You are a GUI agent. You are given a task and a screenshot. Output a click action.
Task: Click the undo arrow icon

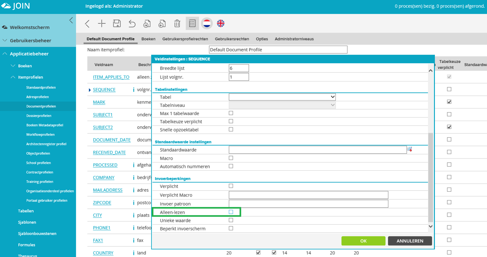132,24
